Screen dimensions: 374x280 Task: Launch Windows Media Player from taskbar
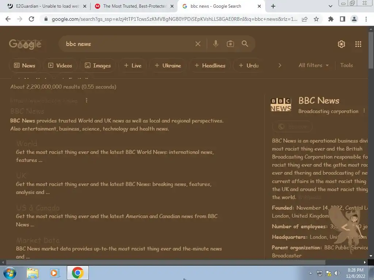pos(55,273)
